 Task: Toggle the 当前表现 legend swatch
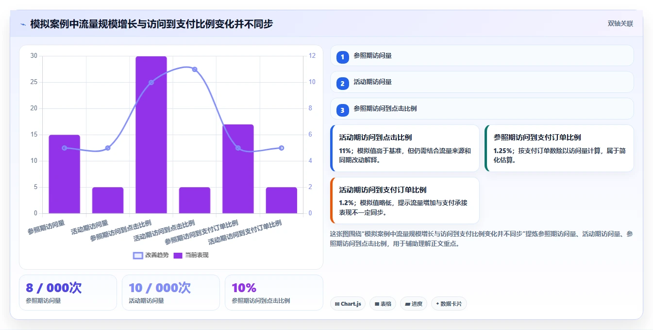[x=178, y=256]
